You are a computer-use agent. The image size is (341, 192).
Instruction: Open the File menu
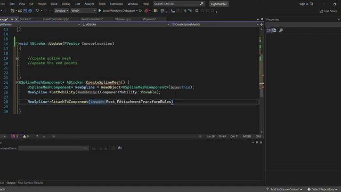click(3, 4)
